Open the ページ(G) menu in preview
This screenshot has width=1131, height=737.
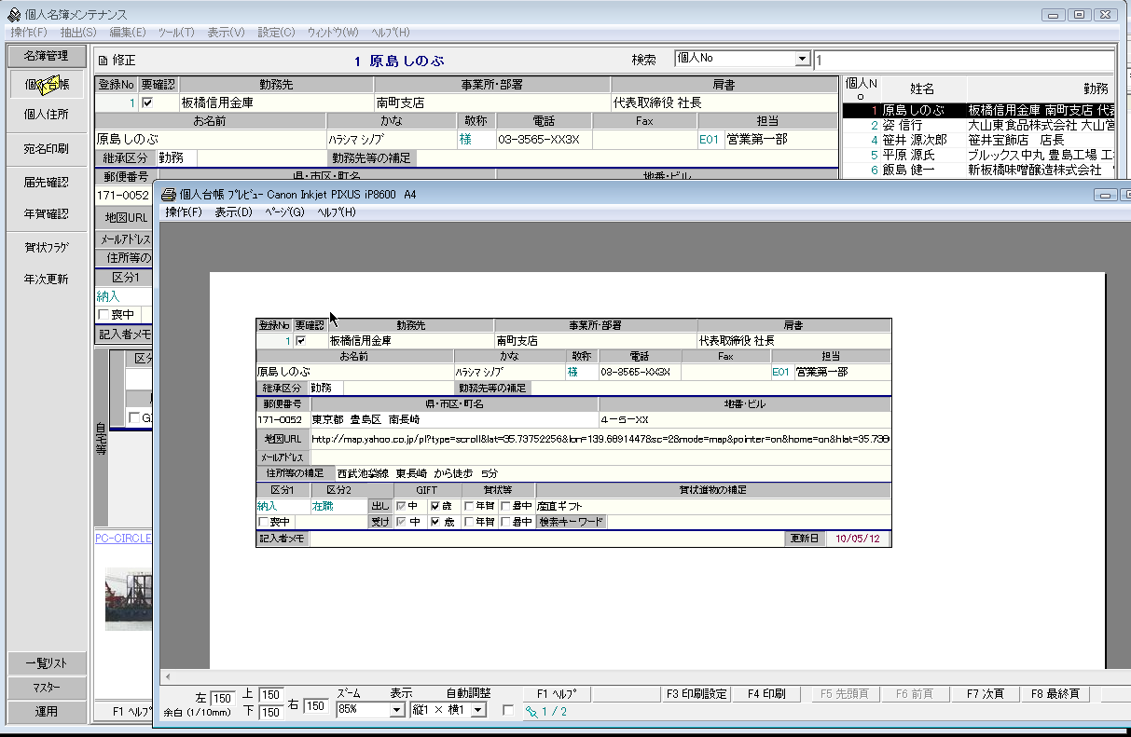point(283,212)
